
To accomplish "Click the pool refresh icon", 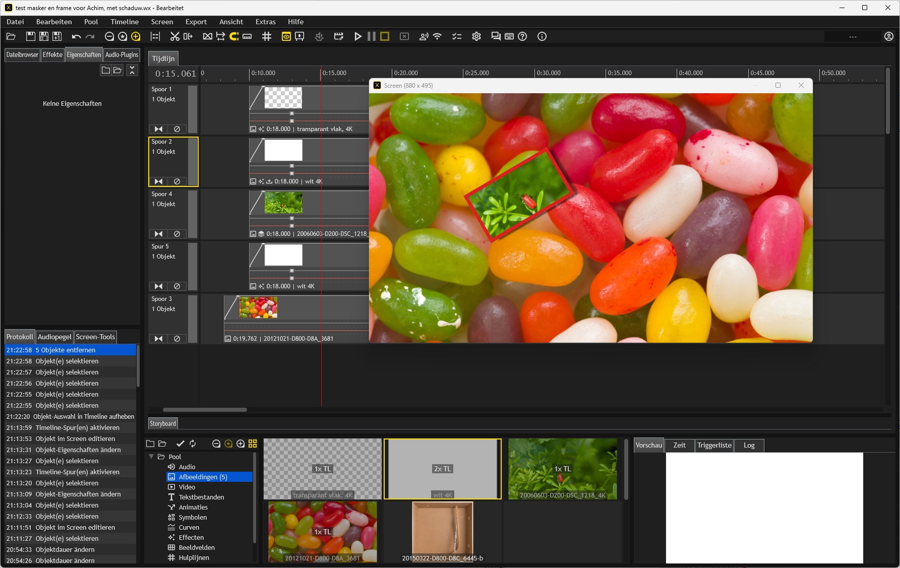I will tap(193, 444).
